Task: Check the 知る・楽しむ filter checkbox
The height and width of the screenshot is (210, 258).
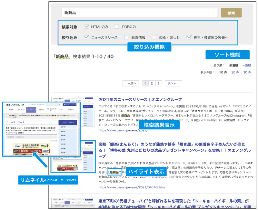Action: 154,37
